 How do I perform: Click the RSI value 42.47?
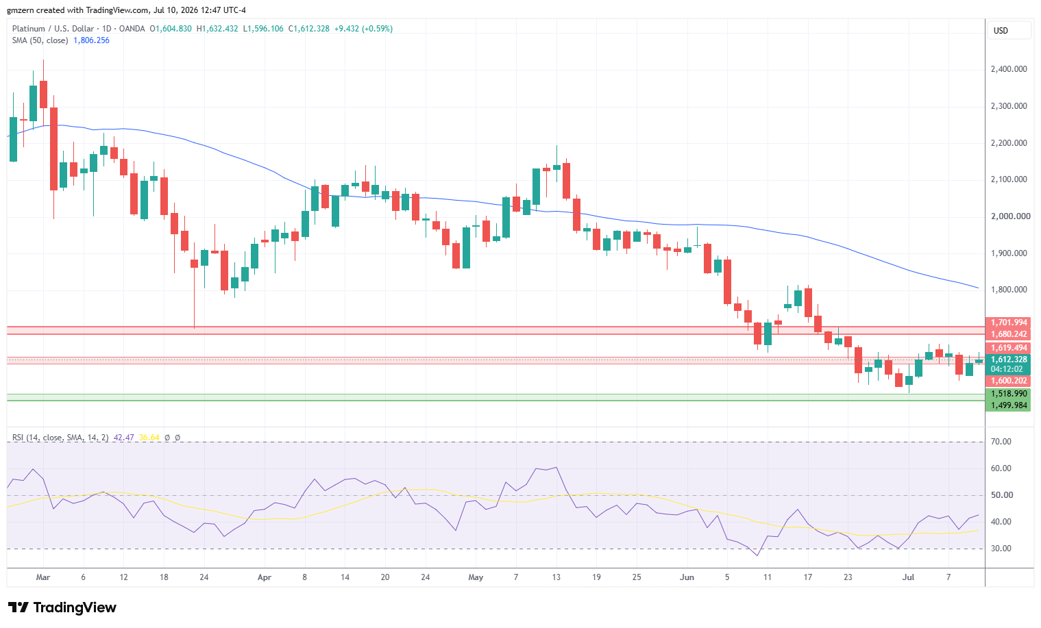pyautogui.click(x=123, y=438)
